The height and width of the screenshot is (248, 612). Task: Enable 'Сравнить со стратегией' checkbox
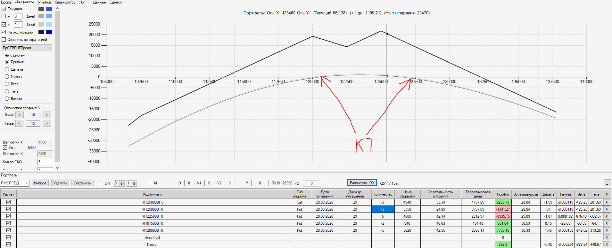coord(4,40)
